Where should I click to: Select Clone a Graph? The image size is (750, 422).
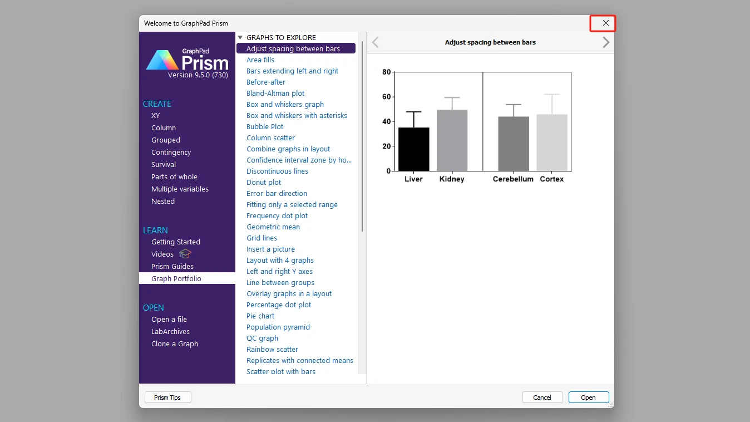(175, 344)
